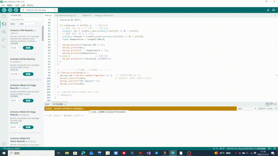Open the Library Manager sidebar icon
The width and height of the screenshot is (278, 156).
(x=4, y=32)
